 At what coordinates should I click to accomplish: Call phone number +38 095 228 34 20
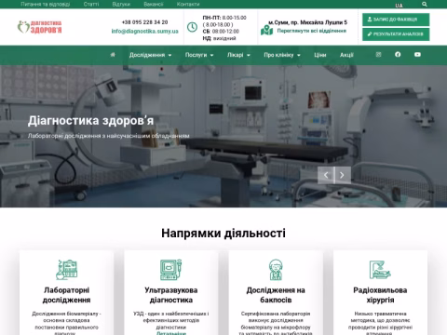coord(144,22)
